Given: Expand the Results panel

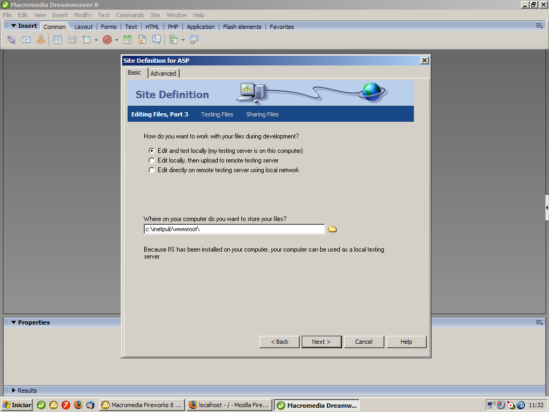Looking at the screenshot, I should pyautogui.click(x=13, y=391).
